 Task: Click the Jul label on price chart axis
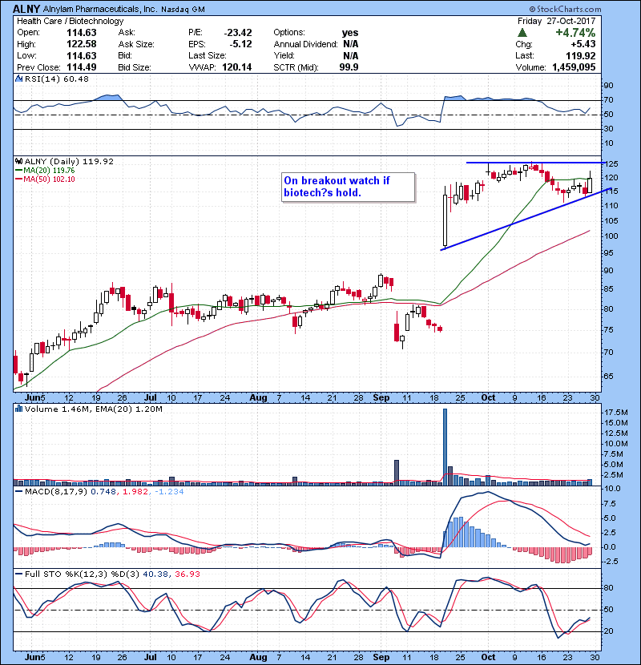tap(150, 397)
